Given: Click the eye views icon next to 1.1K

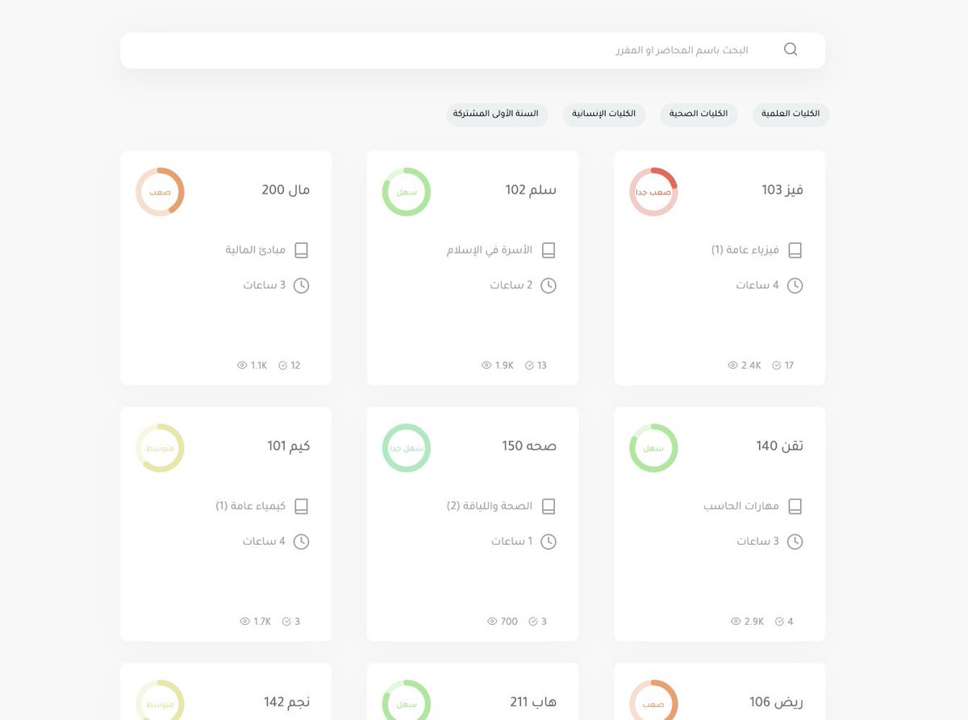Looking at the screenshot, I should [x=242, y=366].
